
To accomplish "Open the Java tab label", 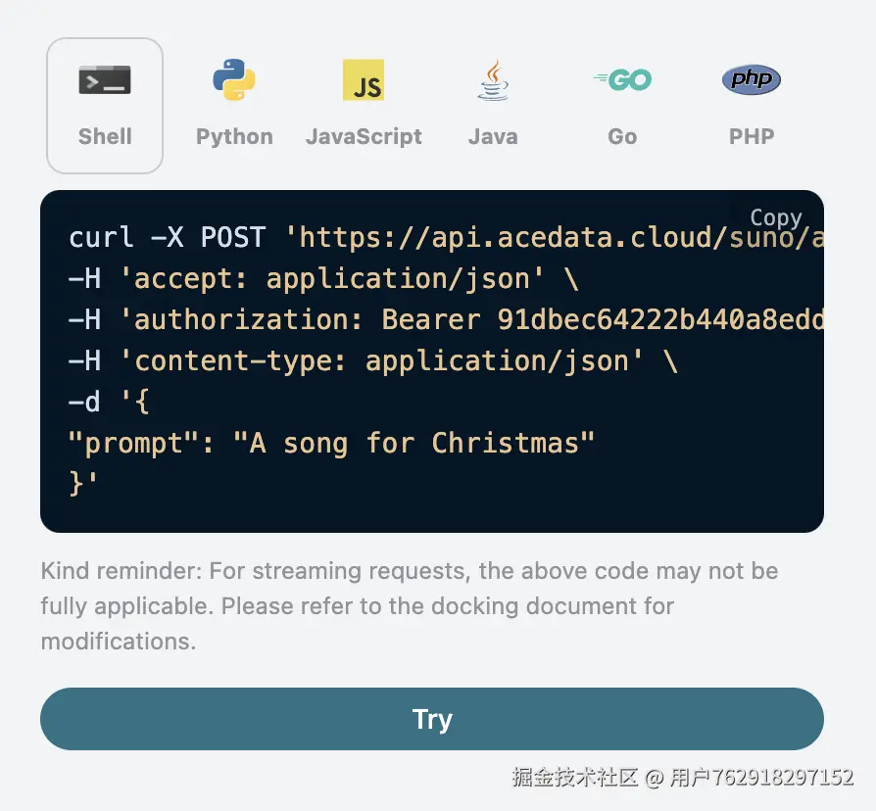I will [x=493, y=136].
